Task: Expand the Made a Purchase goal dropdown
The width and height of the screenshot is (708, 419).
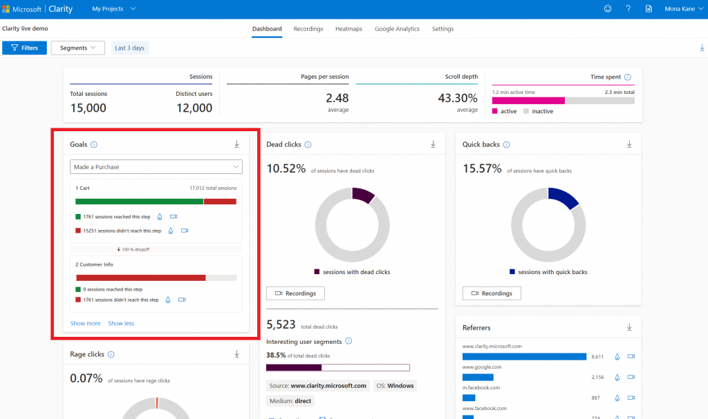Action: [156, 167]
